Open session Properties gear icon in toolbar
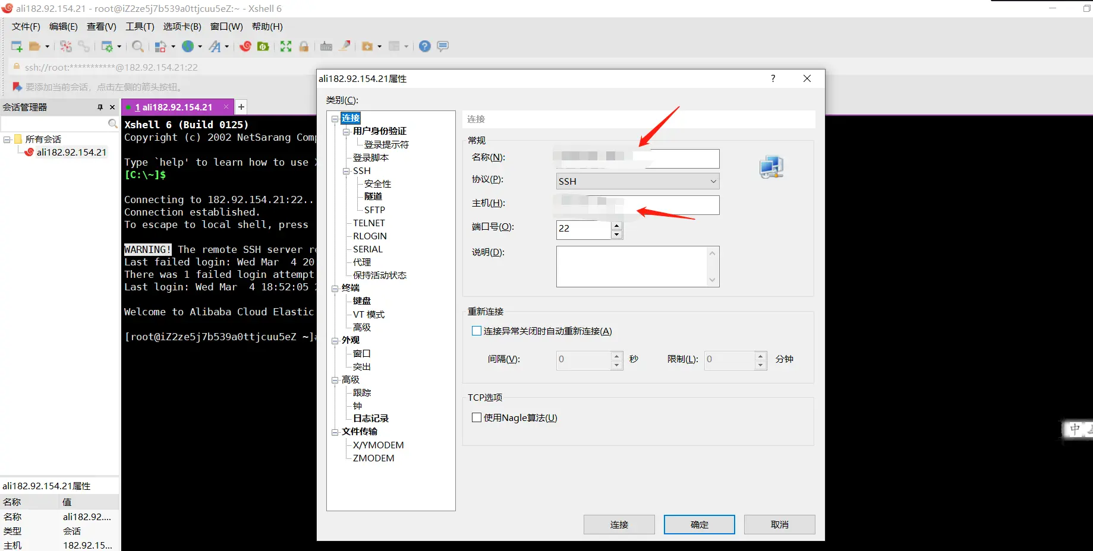Screen dimensions: 1093x551 107,46
